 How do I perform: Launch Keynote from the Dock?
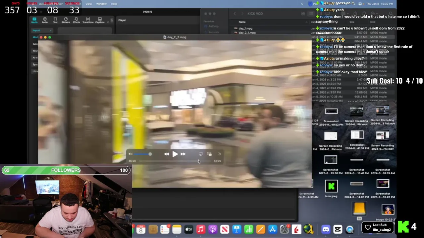click(237, 229)
